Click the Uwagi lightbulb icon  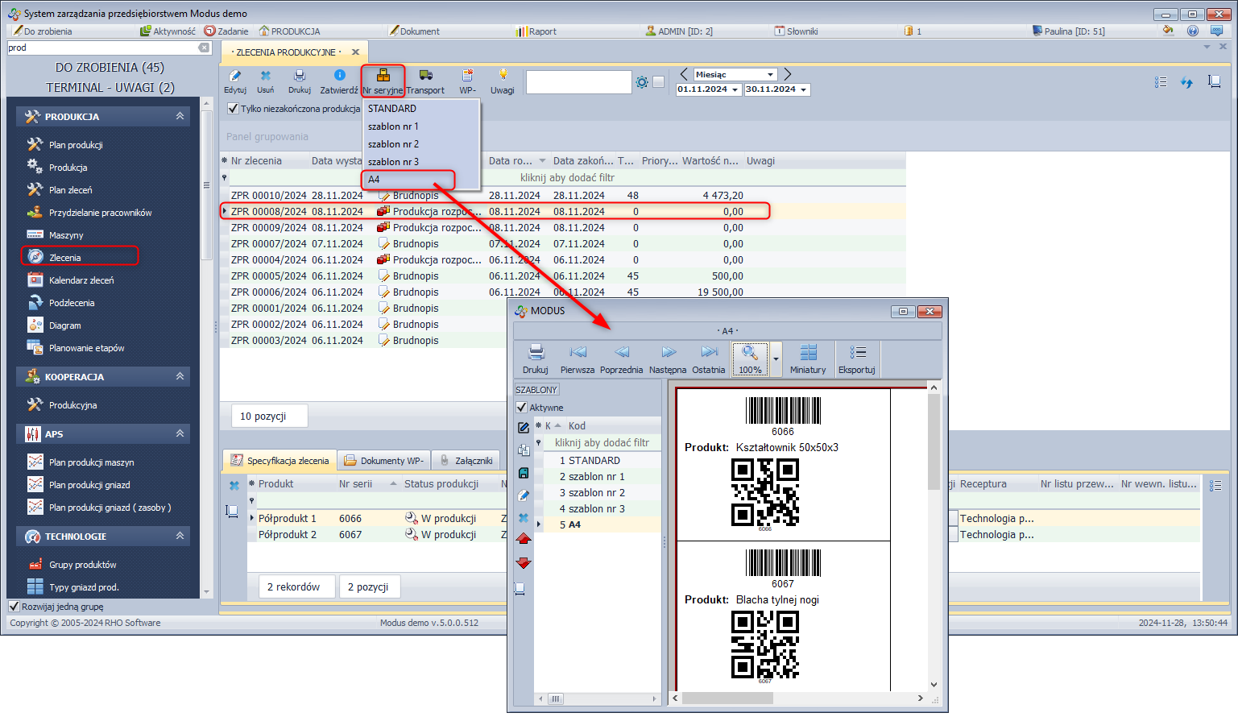tap(503, 76)
